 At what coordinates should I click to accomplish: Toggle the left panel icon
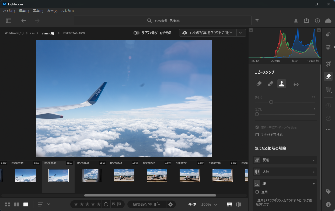[x=8, y=21]
